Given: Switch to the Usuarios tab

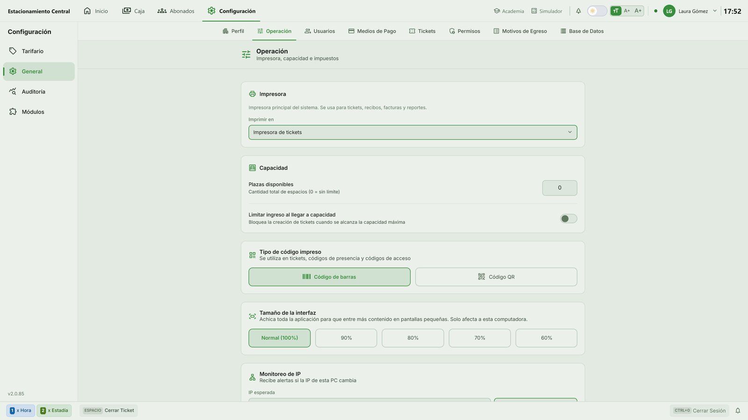Looking at the screenshot, I should click(x=320, y=31).
